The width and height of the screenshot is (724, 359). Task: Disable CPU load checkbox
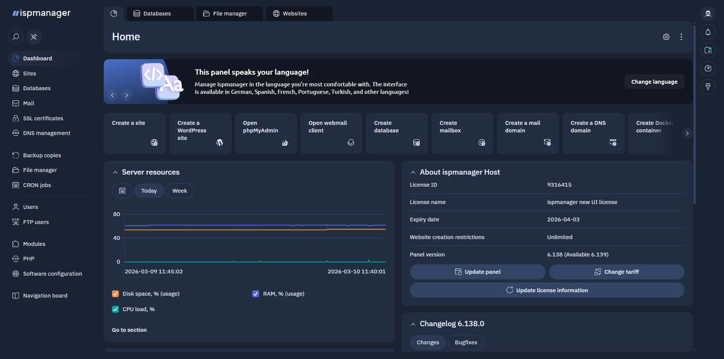pos(115,309)
